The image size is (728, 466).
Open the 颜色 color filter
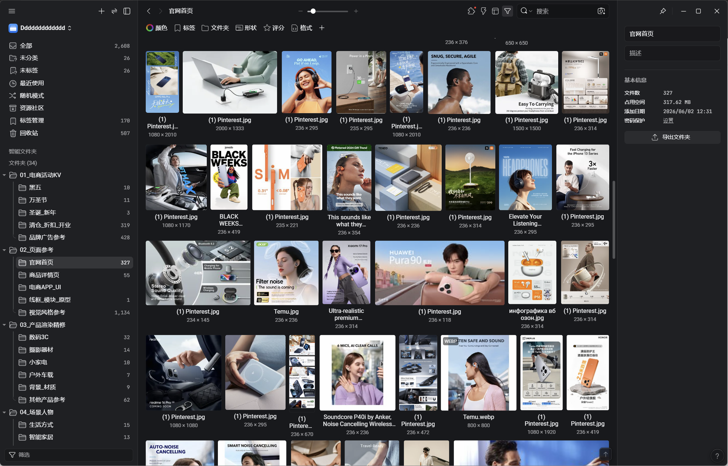(157, 28)
